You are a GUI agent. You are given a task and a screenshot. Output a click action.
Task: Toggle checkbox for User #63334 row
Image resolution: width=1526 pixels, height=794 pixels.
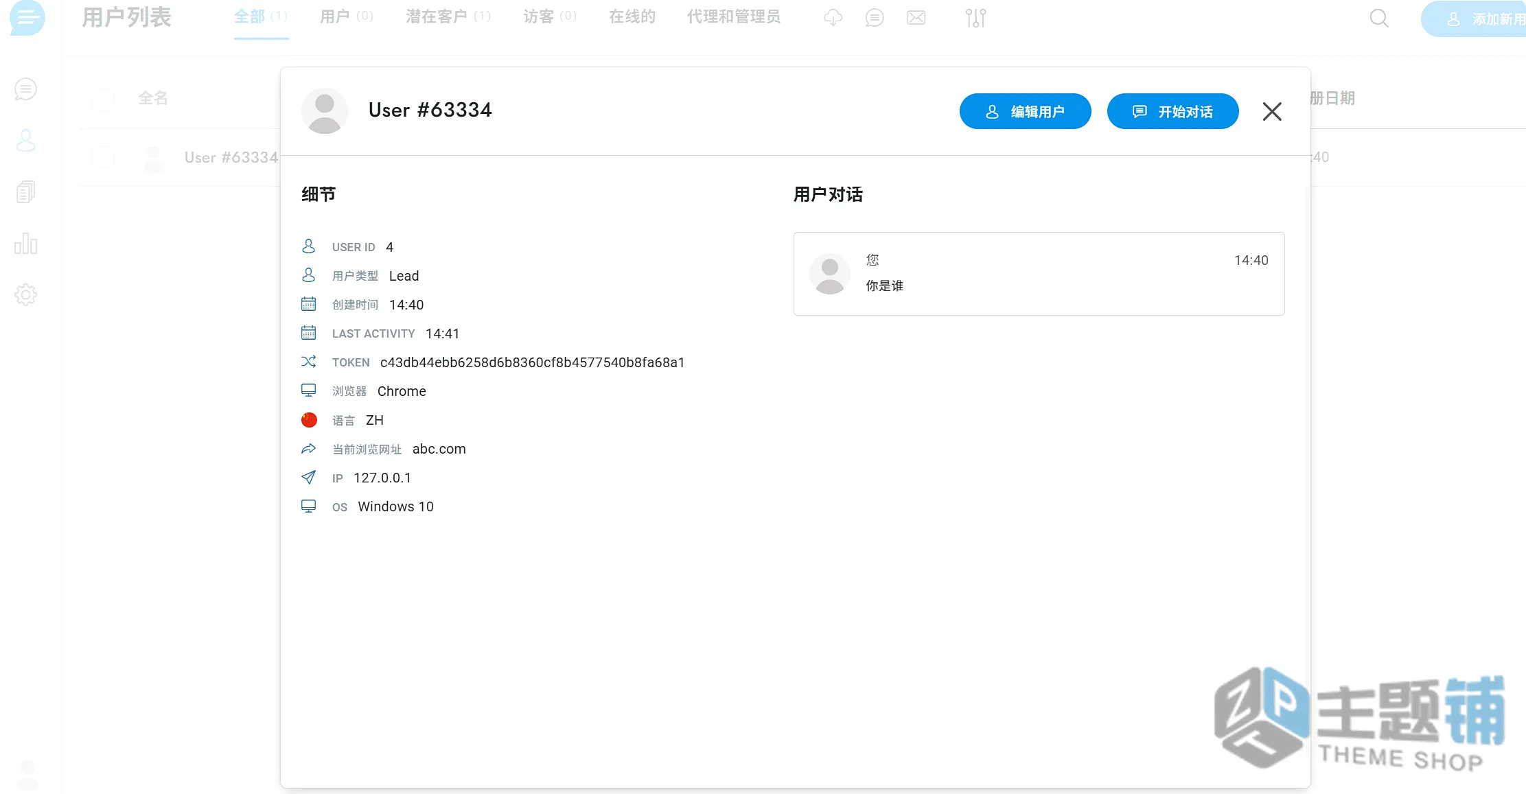tap(103, 157)
